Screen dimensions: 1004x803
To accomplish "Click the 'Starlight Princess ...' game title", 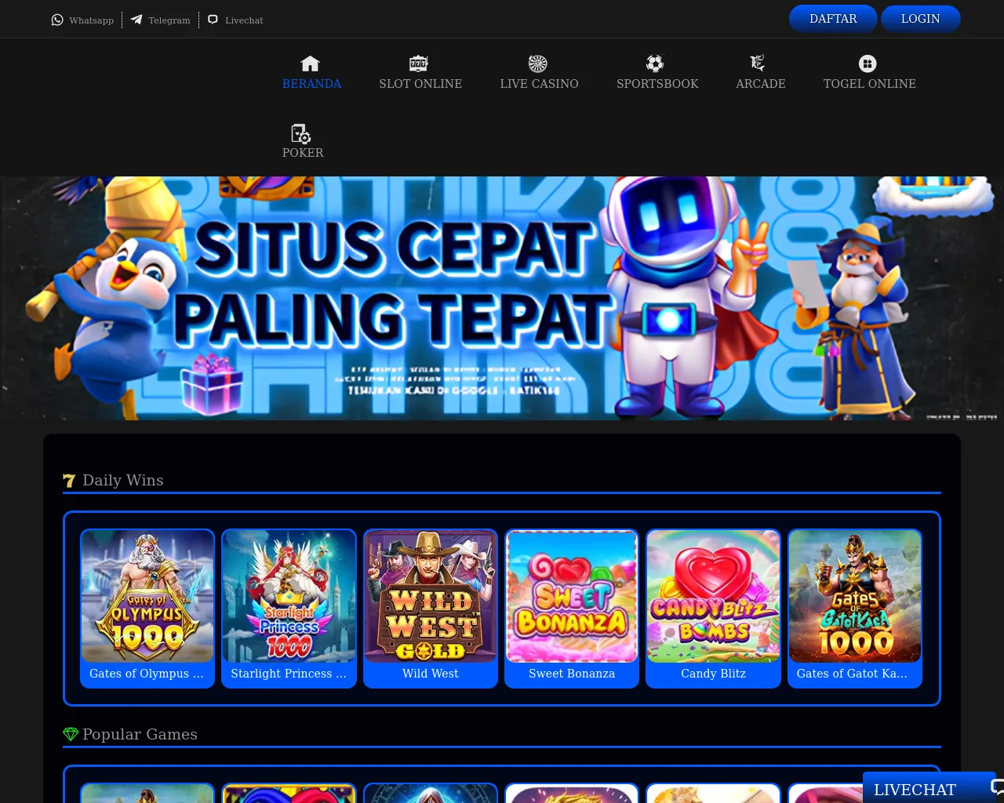I will [x=289, y=674].
